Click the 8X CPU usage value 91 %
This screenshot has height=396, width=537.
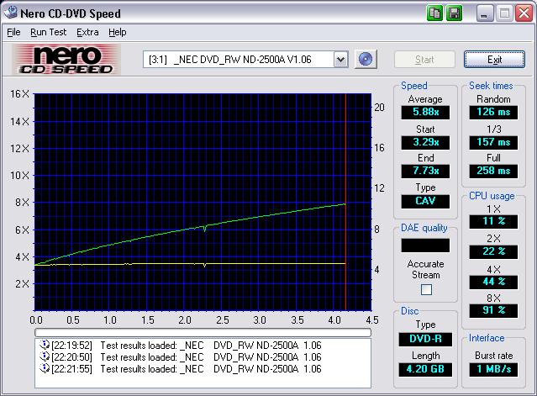[493, 311]
